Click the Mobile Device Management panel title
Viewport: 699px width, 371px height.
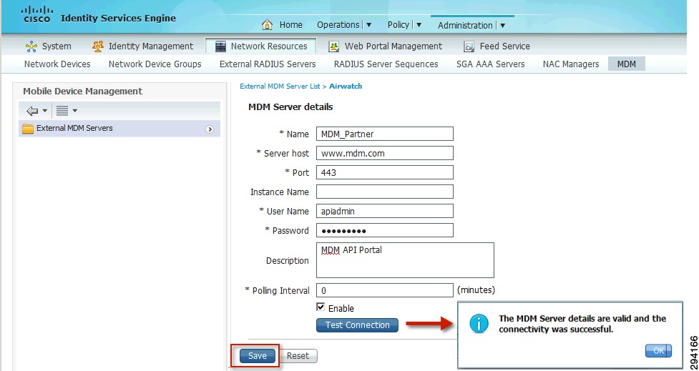[82, 91]
